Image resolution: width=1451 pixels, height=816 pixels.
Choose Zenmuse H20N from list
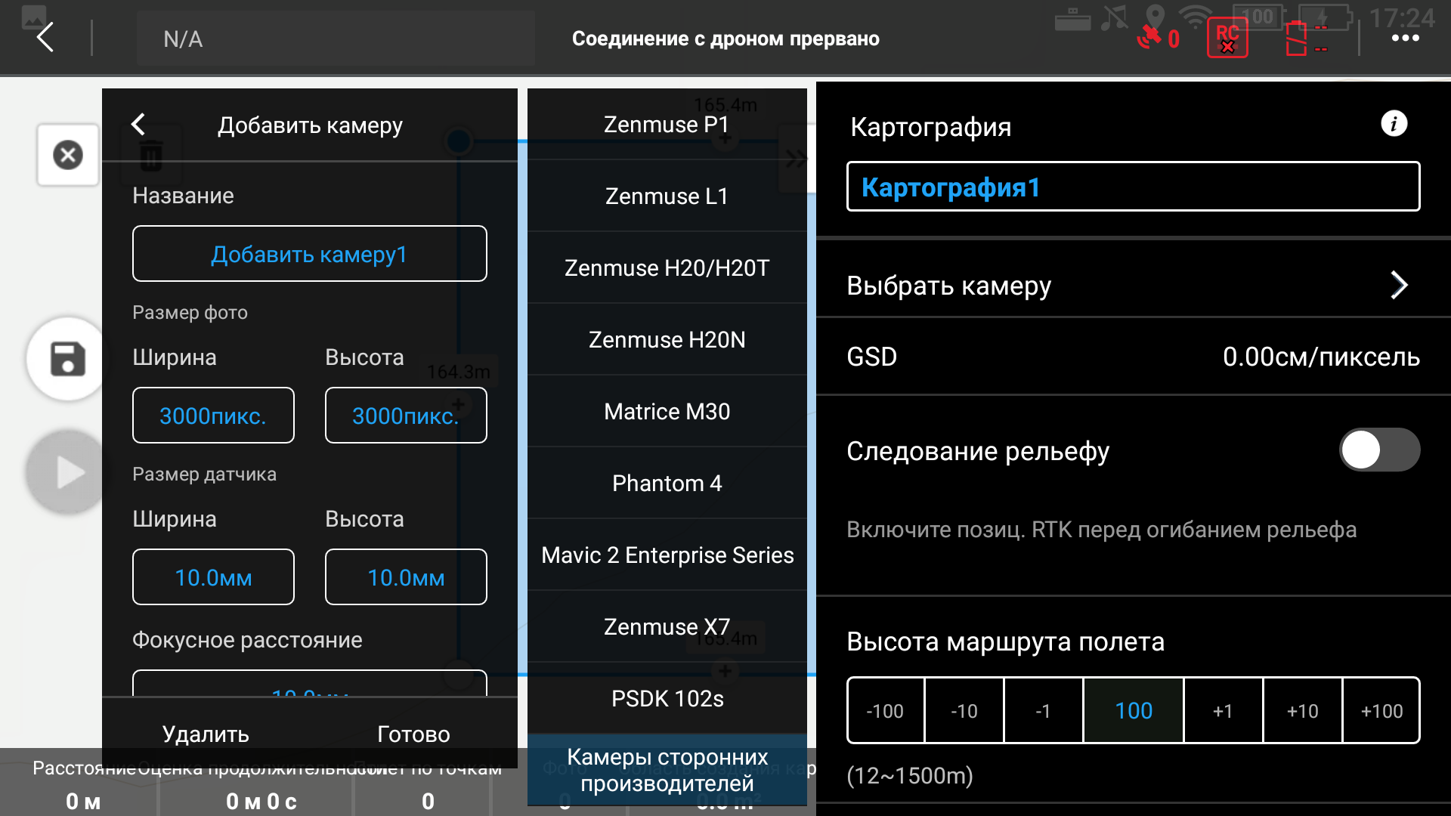[667, 340]
